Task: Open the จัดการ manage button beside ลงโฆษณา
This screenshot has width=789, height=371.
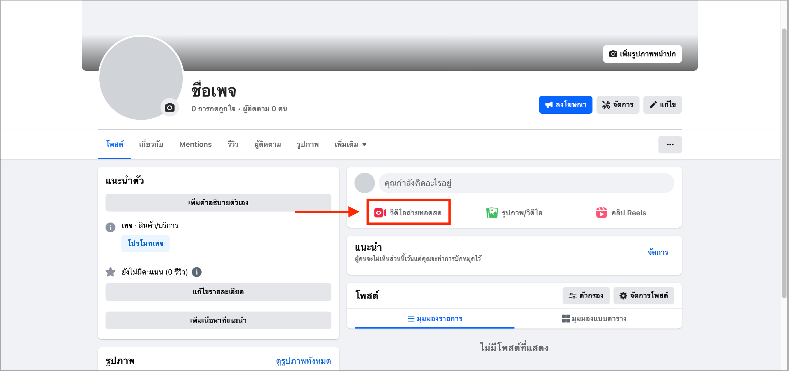Action: tap(618, 105)
